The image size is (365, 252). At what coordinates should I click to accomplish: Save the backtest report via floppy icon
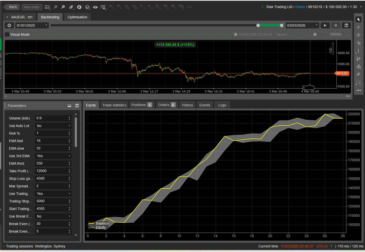coord(346,25)
